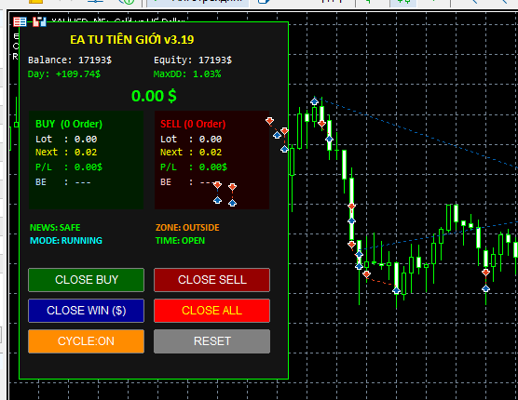Select the Next 0.02 row in SELL box
The image size is (518, 400).
click(x=191, y=153)
